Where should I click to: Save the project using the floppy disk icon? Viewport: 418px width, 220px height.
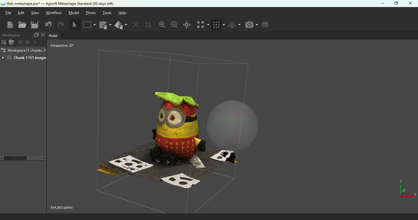(35, 25)
